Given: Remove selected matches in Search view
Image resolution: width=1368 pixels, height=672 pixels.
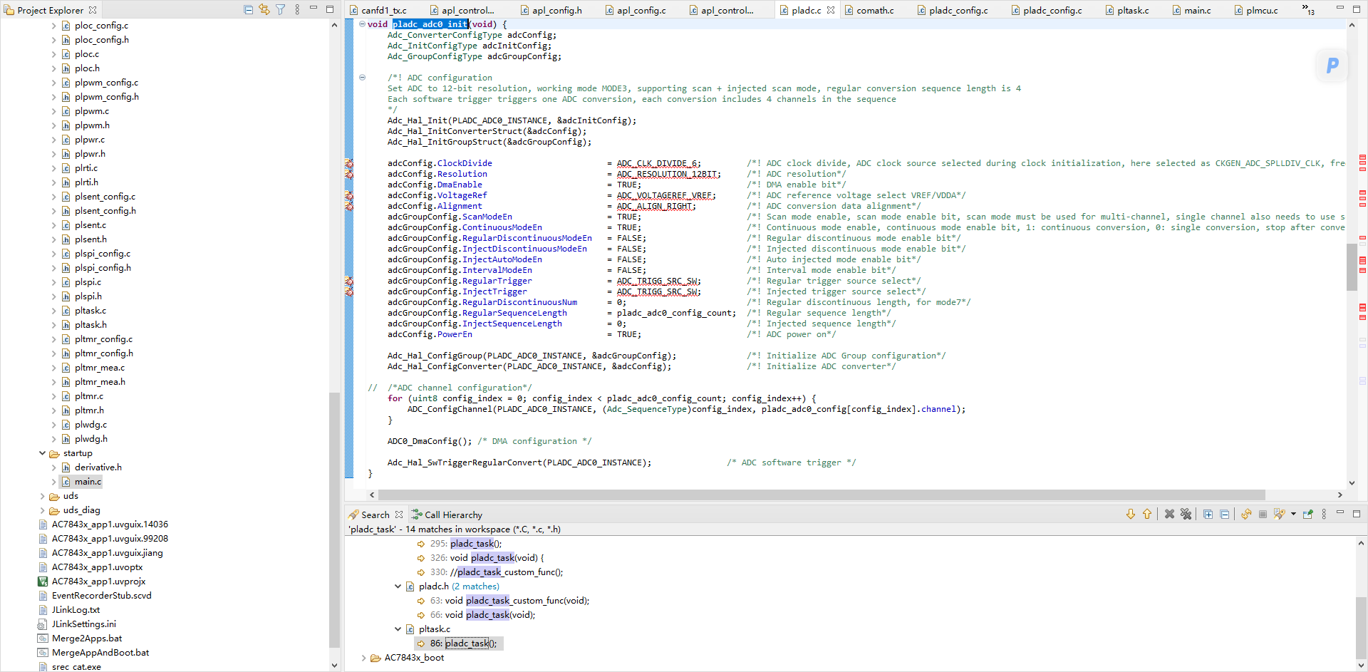Looking at the screenshot, I should (1169, 514).
